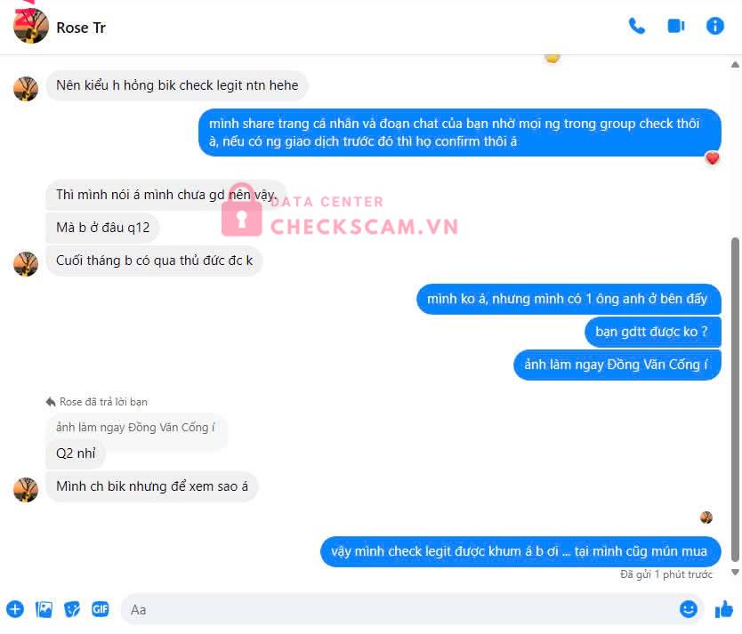742x634 pixels.
Task: Click avatar beside 'Cuối tháng b có qua thủ đức'
Action: pyautogui.click(x=26, y=264)
